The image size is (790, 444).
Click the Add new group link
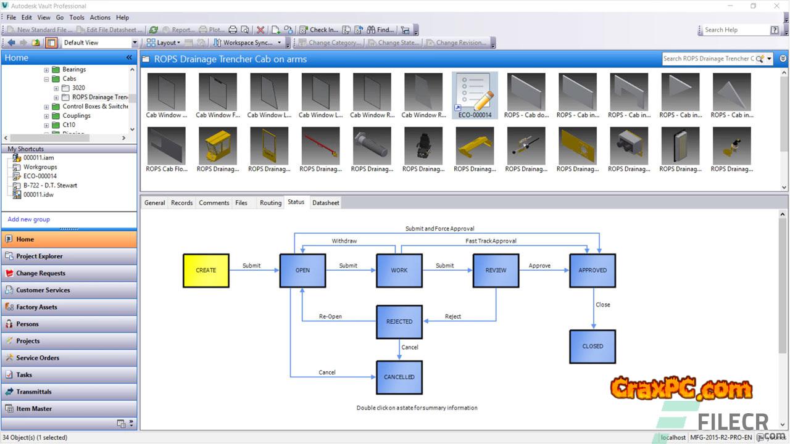coord(29,220)
